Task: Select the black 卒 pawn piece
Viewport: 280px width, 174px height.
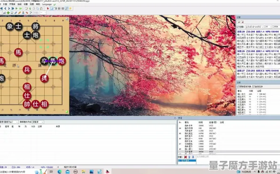Action: 44,61
